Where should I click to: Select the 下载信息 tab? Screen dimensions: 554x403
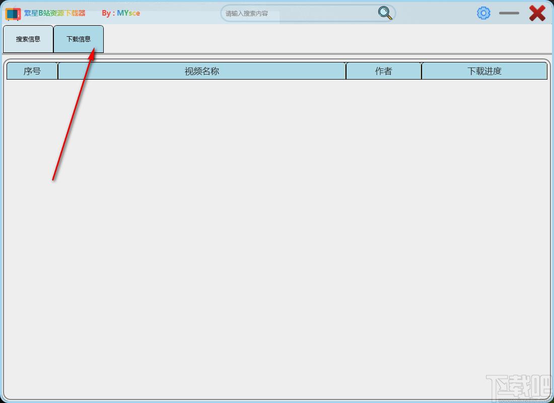tap(79, 39)
